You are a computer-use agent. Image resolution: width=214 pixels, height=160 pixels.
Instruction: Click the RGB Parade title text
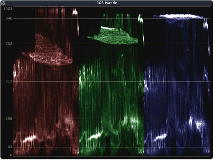pos(106,3)
